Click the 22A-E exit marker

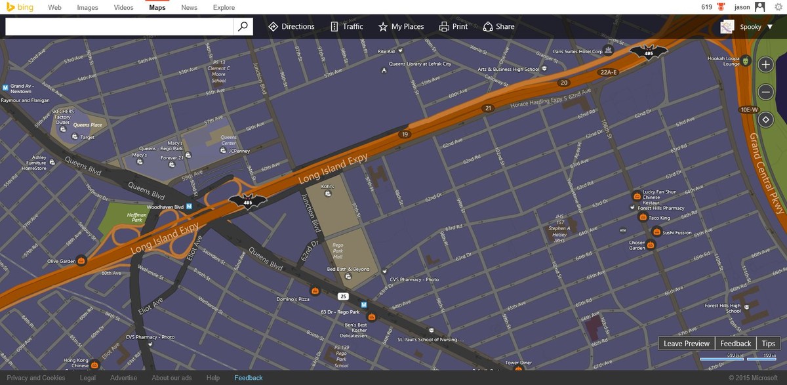608,73
